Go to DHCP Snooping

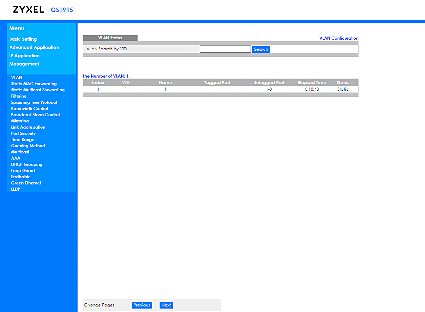(27, 164)
